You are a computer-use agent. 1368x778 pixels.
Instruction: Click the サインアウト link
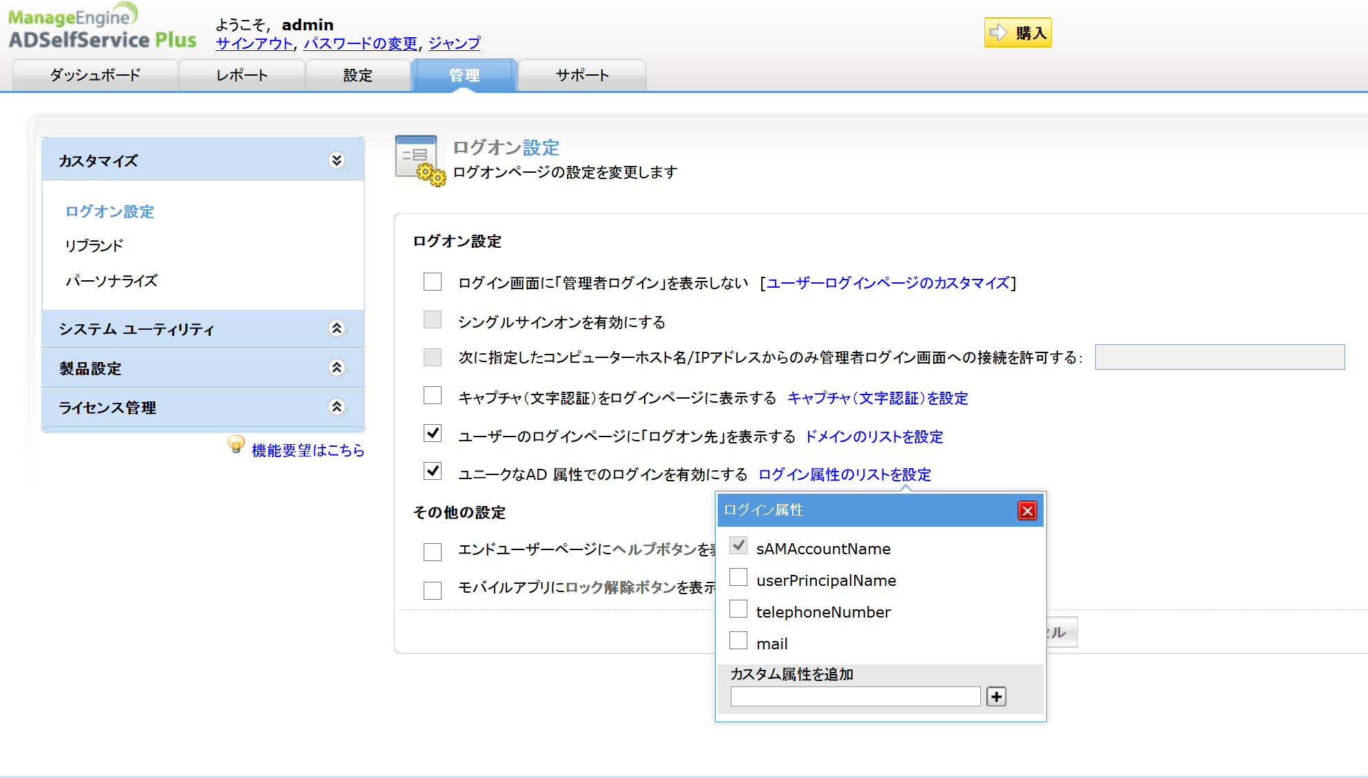(254, 43)
